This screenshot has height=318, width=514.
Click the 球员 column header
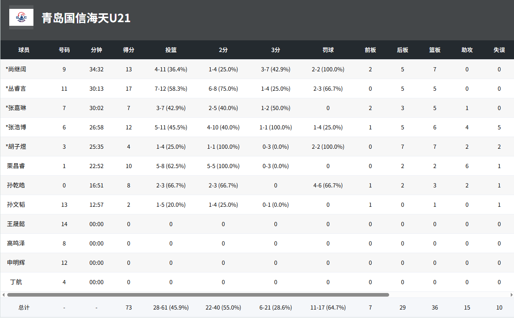coord(24,50)
